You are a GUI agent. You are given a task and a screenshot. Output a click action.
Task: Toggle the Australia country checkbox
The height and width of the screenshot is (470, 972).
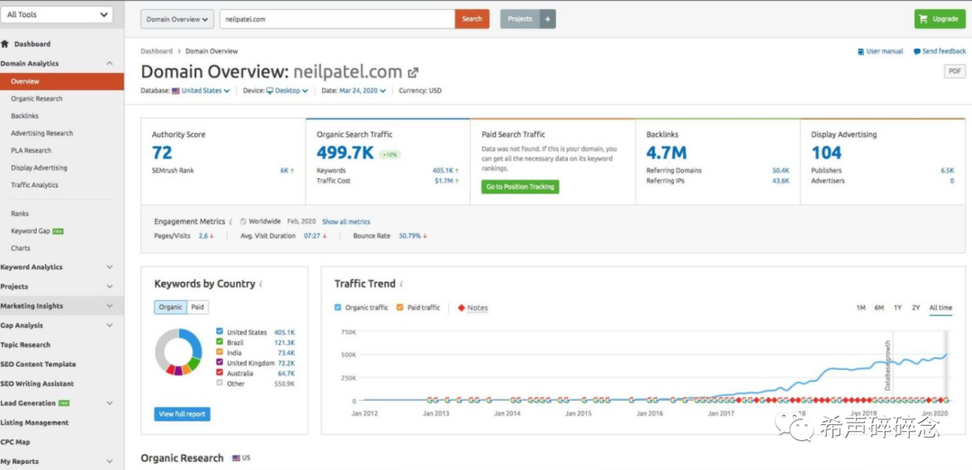tap(220, 373)
